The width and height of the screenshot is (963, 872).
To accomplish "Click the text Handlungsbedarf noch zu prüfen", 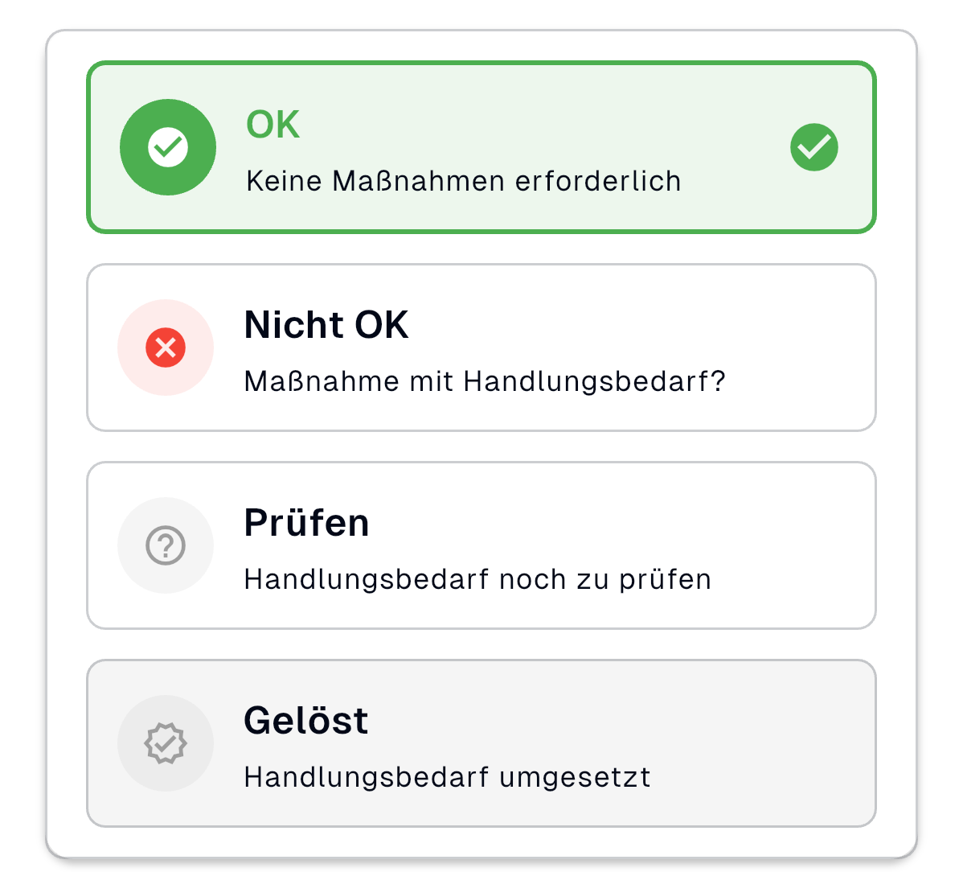I will coord(476,578).
